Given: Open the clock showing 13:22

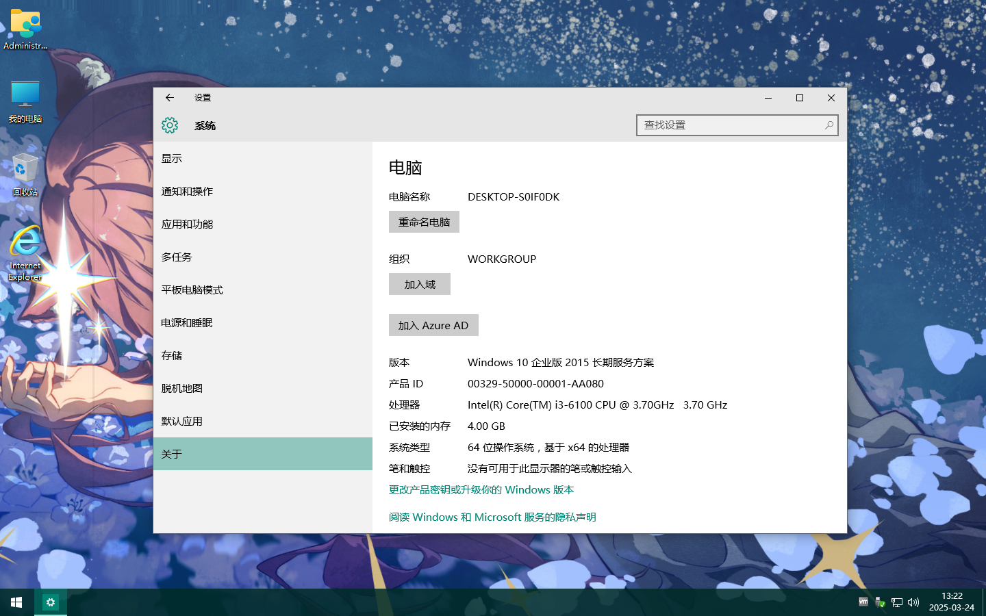Looking at the screenshot, I should [x=952, y=602].
